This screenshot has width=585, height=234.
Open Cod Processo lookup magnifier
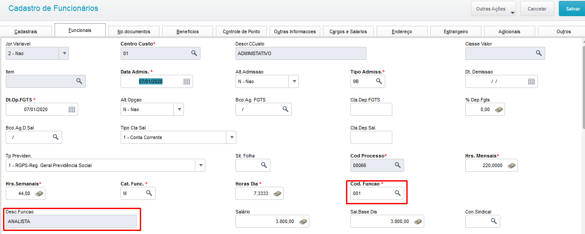pyautogui.click(x=398, y=165)
